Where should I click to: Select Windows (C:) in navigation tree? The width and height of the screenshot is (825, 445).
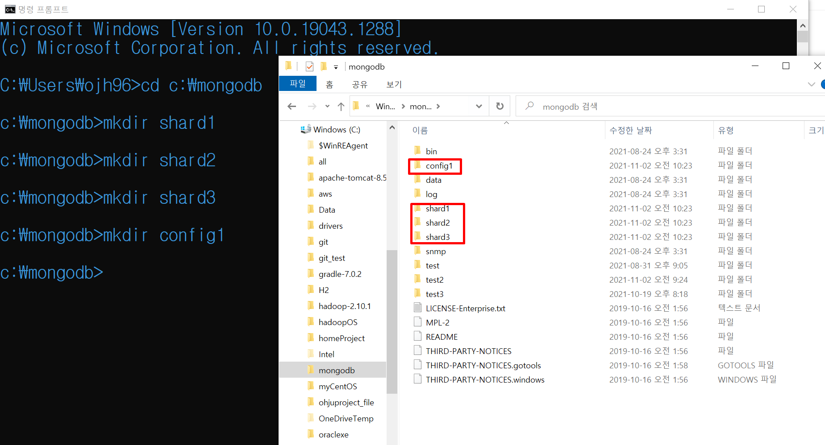coord(336,130)
